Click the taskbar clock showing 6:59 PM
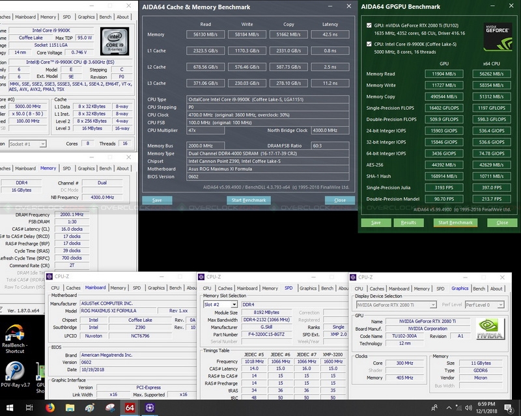This screenshot has width=521, height=416. click(x=486, y=408)
